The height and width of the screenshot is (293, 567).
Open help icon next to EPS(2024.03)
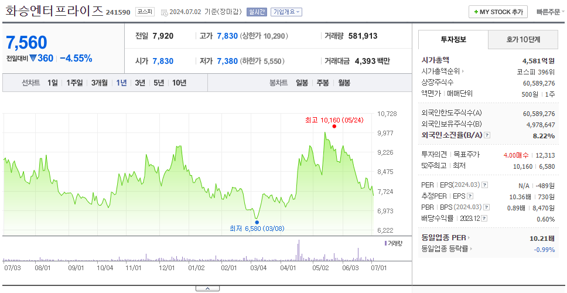point(484,185)
